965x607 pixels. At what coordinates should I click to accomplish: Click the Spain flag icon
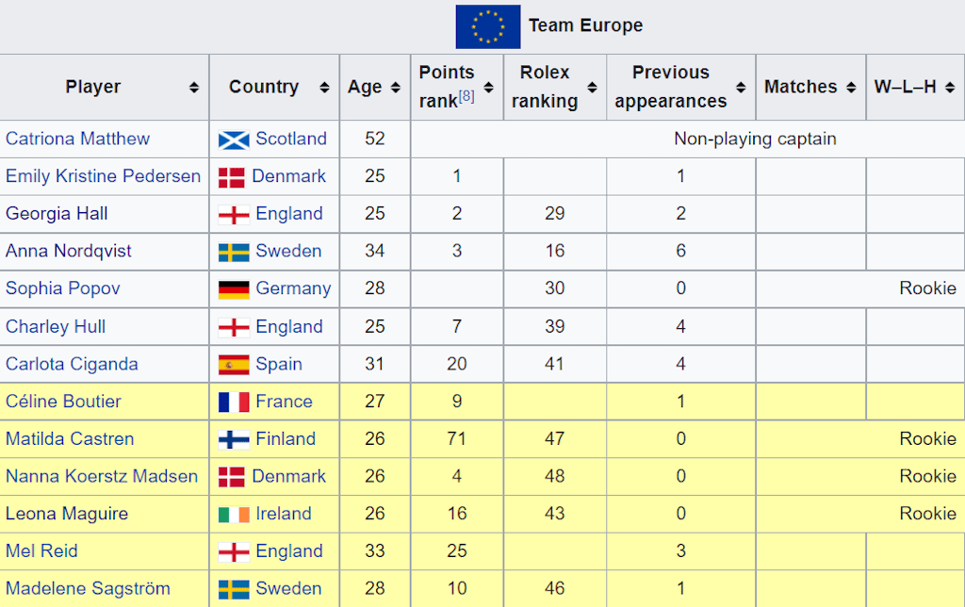coord(234,365)
